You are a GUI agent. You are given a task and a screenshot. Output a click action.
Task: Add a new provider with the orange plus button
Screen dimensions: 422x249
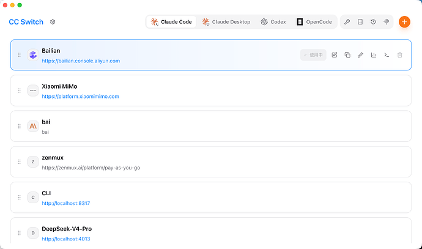[x=404, y=22]
